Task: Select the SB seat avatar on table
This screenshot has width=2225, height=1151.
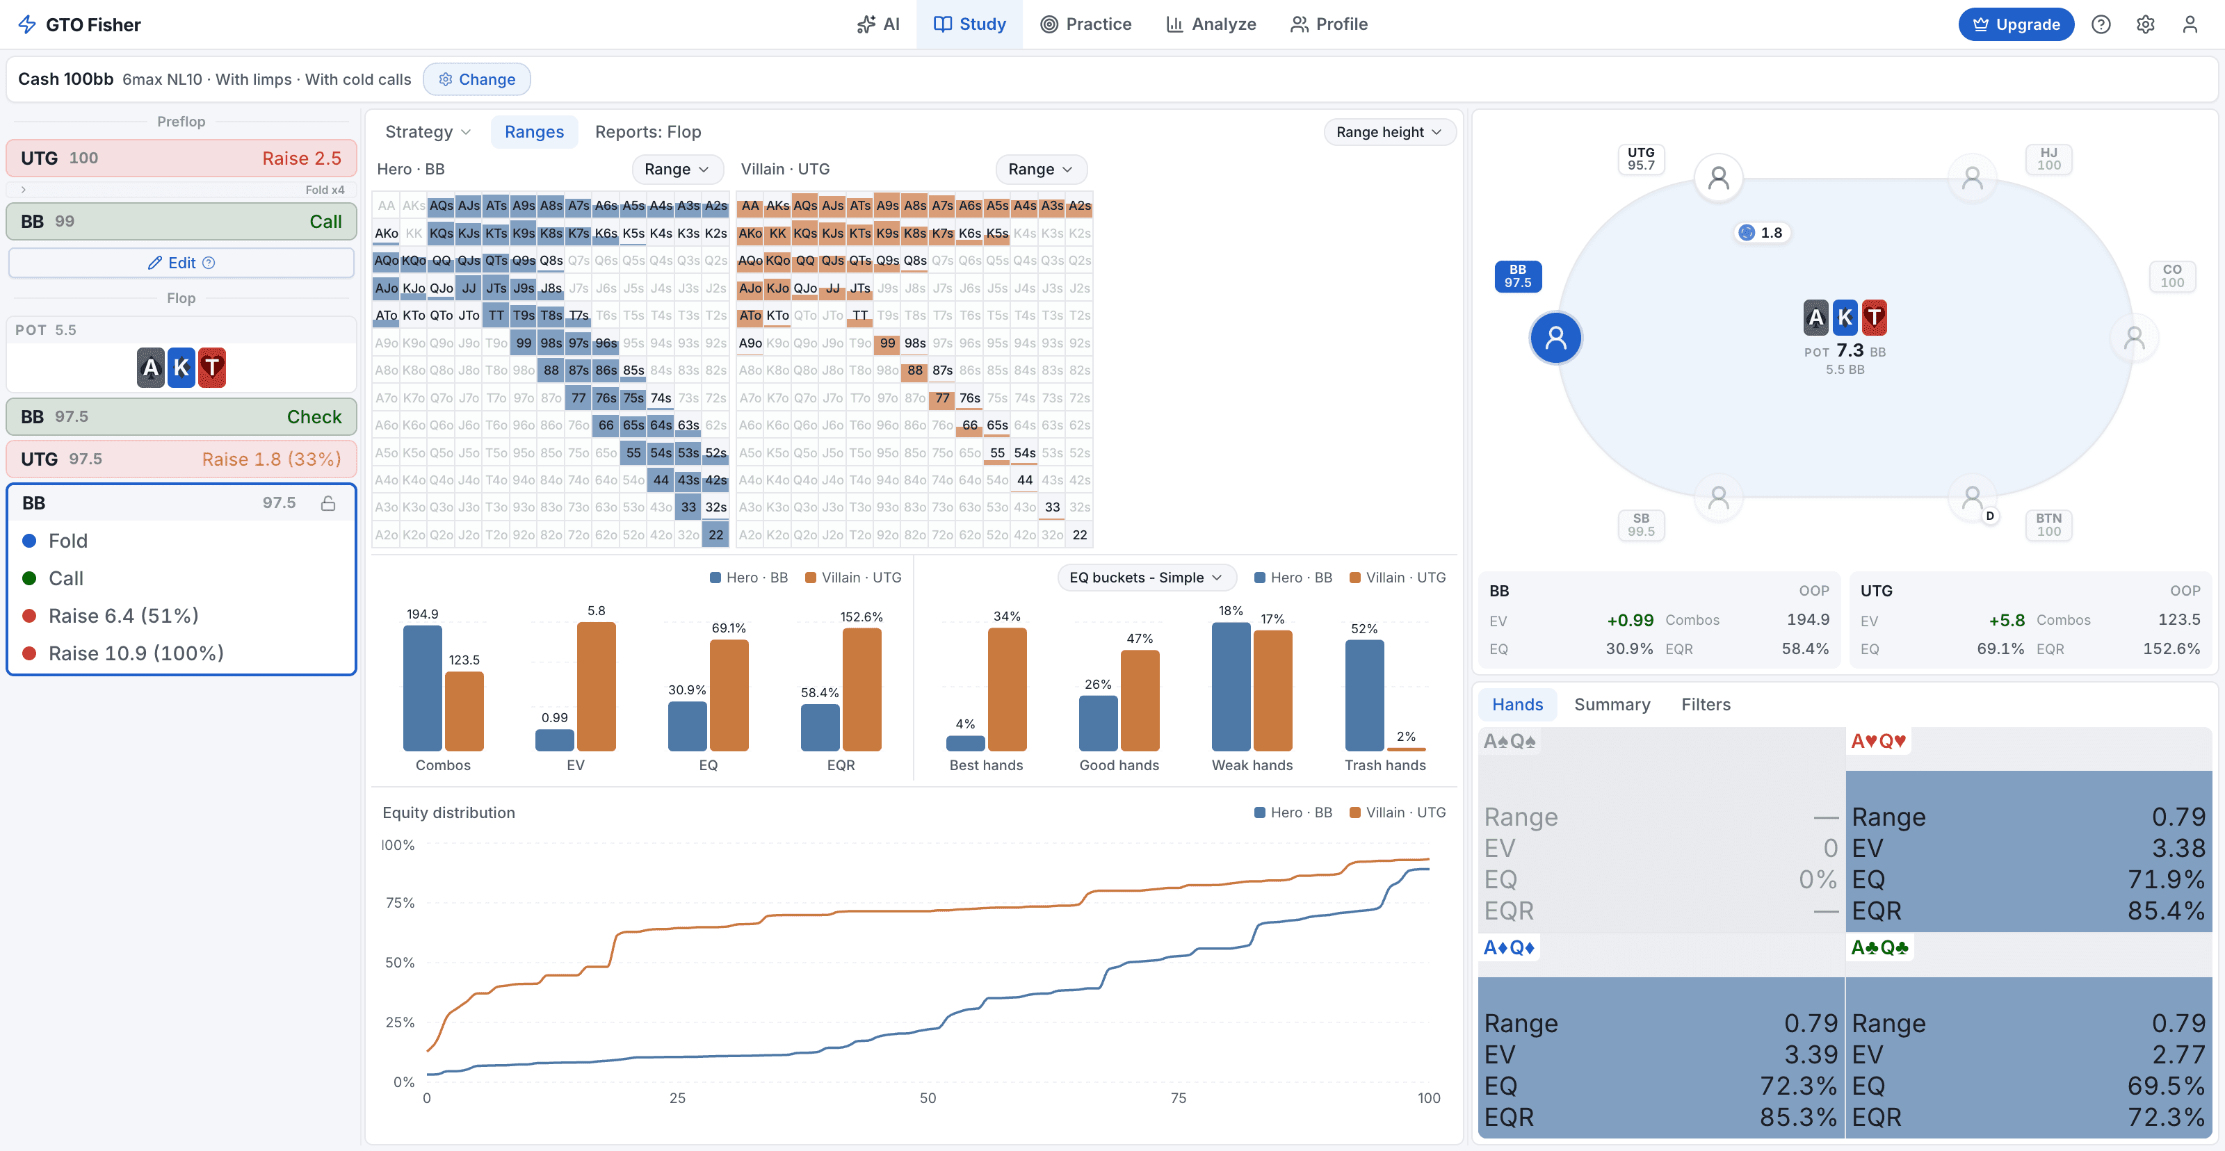Action: point(1719,498)
